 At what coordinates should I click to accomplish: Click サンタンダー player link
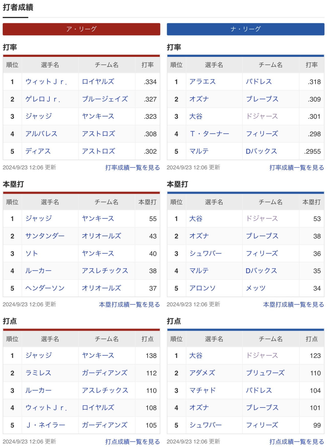click(45, 236)
